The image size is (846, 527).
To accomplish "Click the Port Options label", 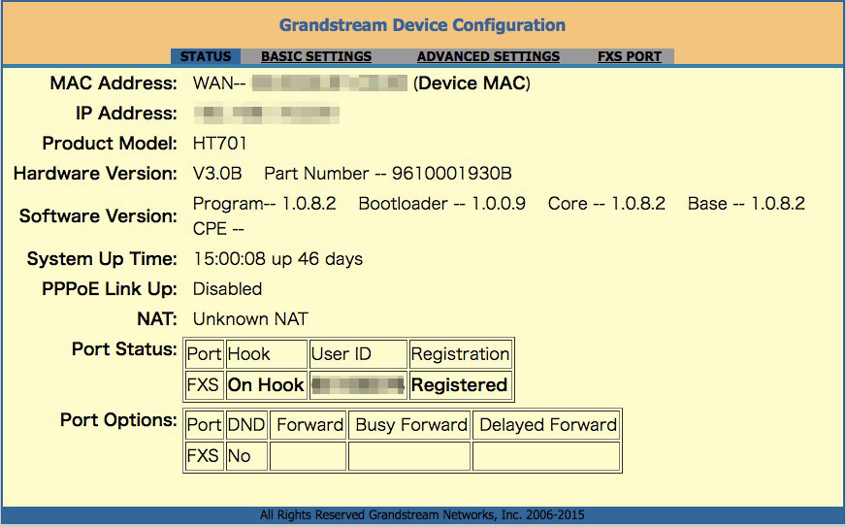I will click(x=118, y=420).
